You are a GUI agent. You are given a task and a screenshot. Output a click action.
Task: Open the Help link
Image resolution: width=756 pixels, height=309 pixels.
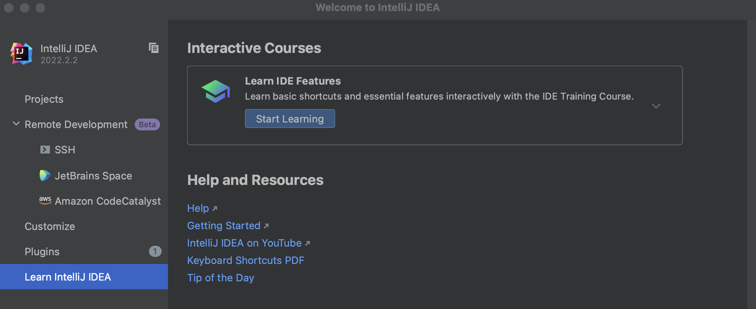click(198, 208)
